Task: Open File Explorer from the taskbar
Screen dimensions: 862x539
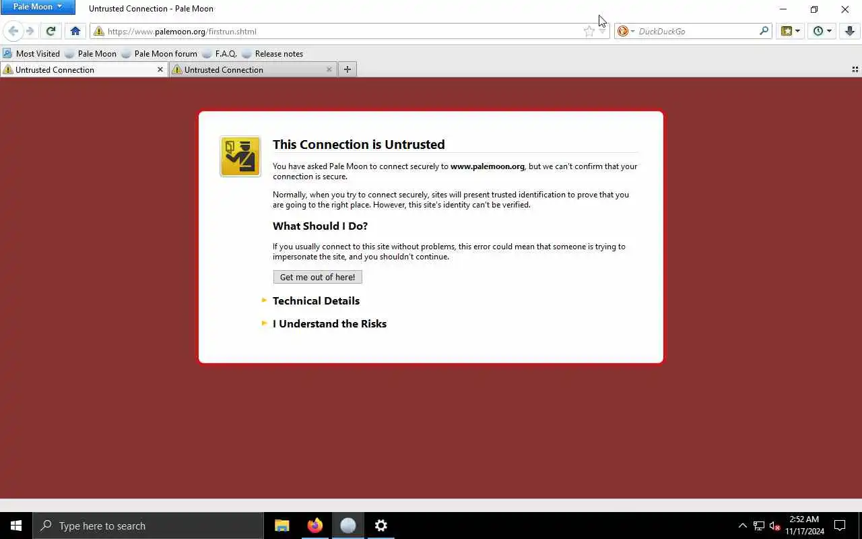Action: 282,526
